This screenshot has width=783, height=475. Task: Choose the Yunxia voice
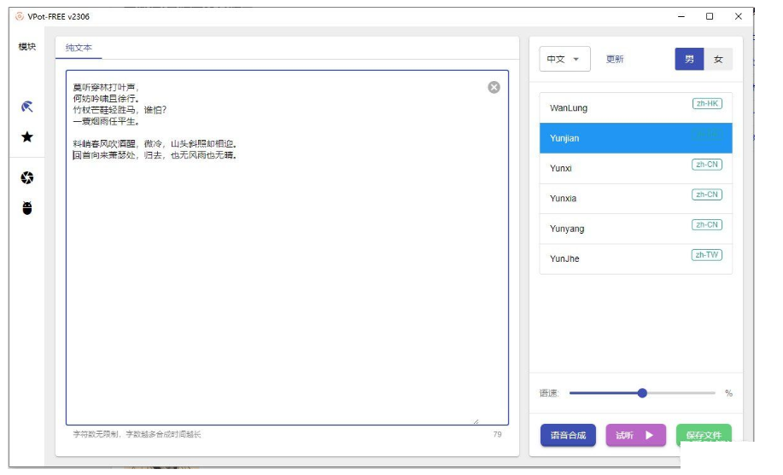click(635, 199)
